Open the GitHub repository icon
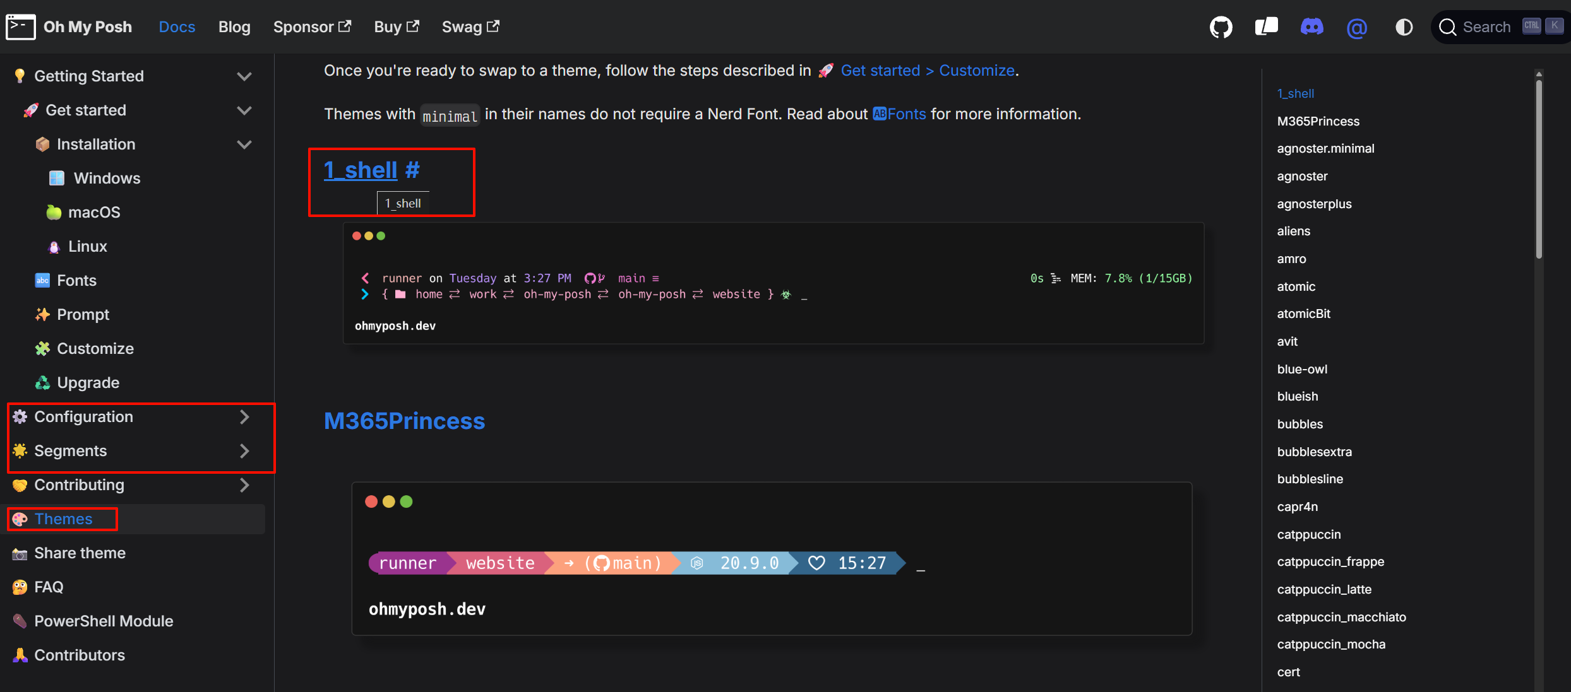This screenshot has width=1571, height=692. click(x=1221, y=27)
